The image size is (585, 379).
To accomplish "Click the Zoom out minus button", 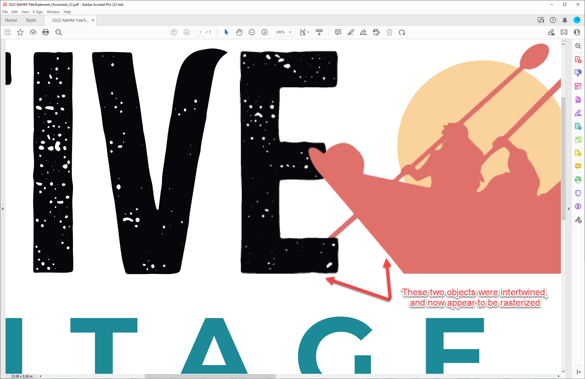I will 252,32.
